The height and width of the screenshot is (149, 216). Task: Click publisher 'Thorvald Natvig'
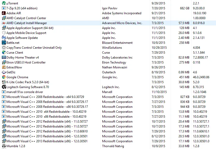[x=113, y=146]
